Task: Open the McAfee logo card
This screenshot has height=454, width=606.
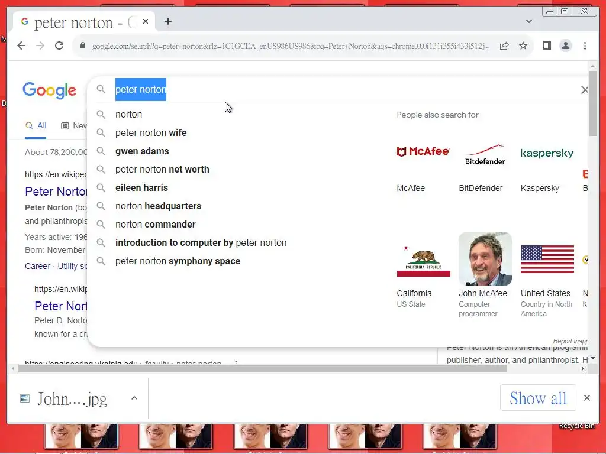Action: click(423, 151)
